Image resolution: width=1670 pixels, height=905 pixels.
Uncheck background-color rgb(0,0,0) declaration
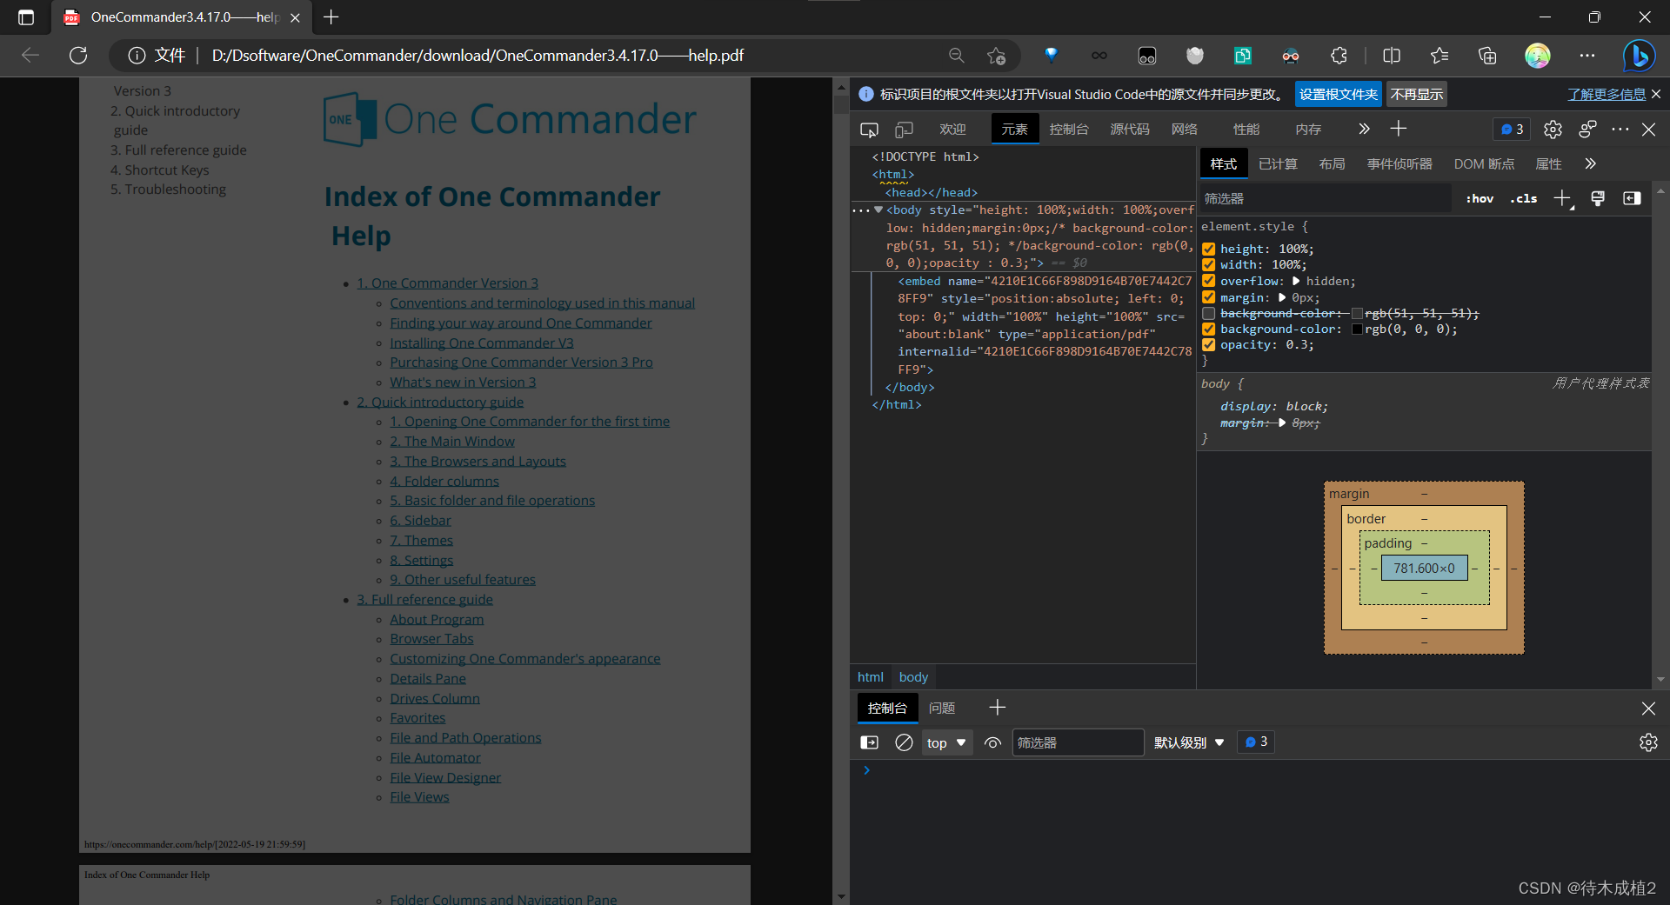click(x=1209, y=329)
